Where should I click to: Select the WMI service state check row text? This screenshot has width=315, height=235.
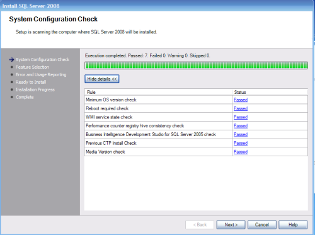tap(109, 117)
